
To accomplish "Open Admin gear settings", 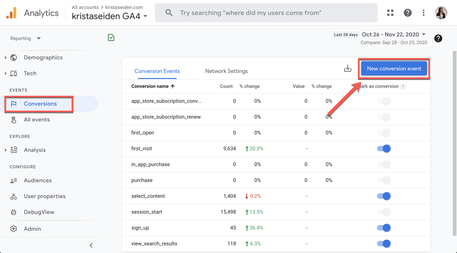I will point(32,229).
